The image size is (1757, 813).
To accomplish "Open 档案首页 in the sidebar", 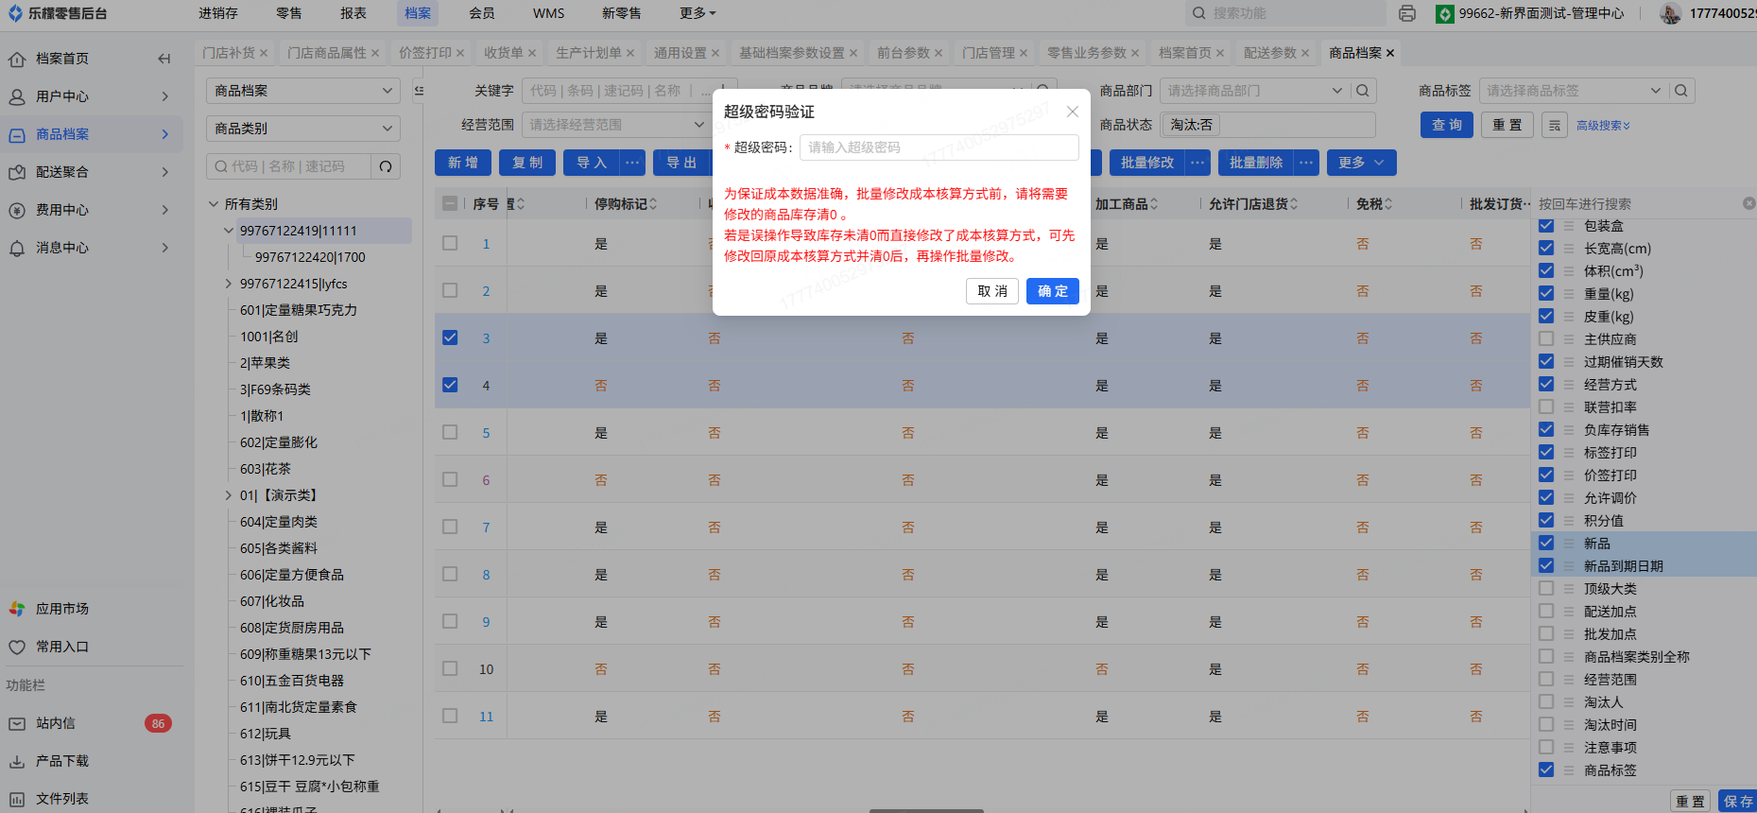I will tap(62, 59).
